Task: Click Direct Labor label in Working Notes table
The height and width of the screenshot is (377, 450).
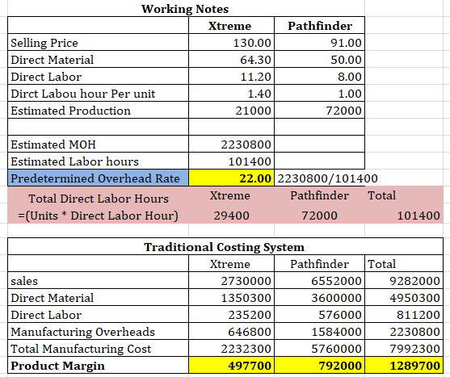Action: [98, 77]
